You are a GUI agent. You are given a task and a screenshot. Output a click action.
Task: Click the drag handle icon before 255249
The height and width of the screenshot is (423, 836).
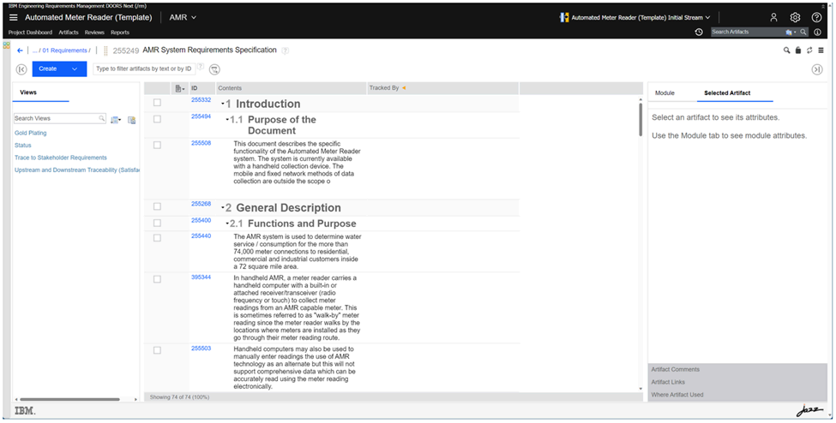(105, 51)
